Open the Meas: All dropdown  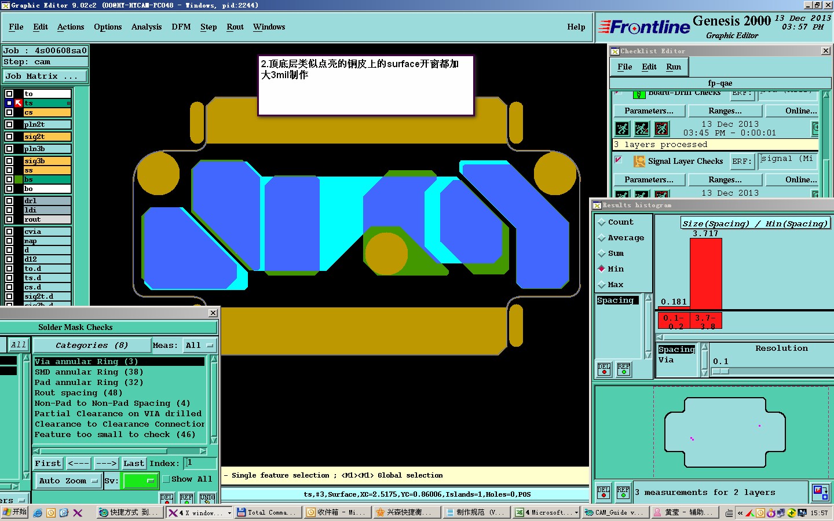(199, 346)
